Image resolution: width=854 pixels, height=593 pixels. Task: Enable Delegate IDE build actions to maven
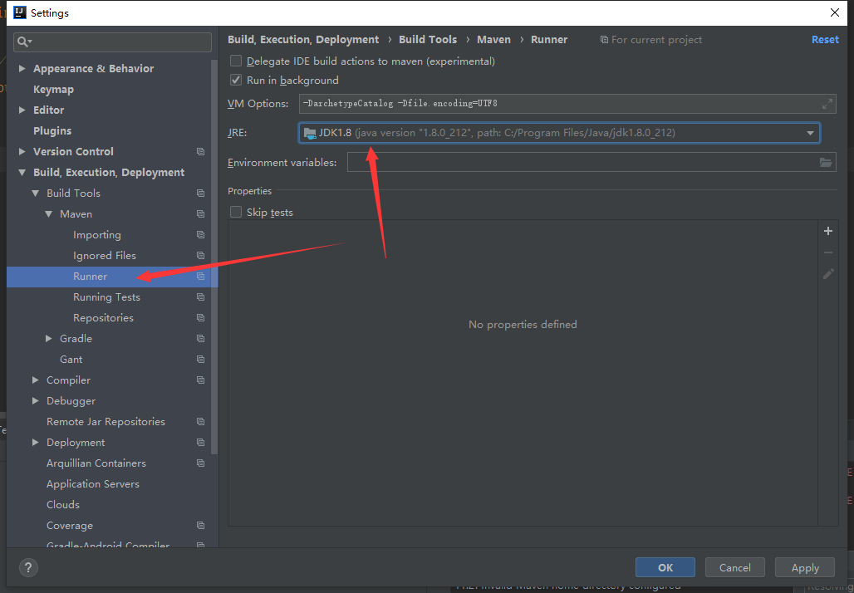click(x=236, y=61)
